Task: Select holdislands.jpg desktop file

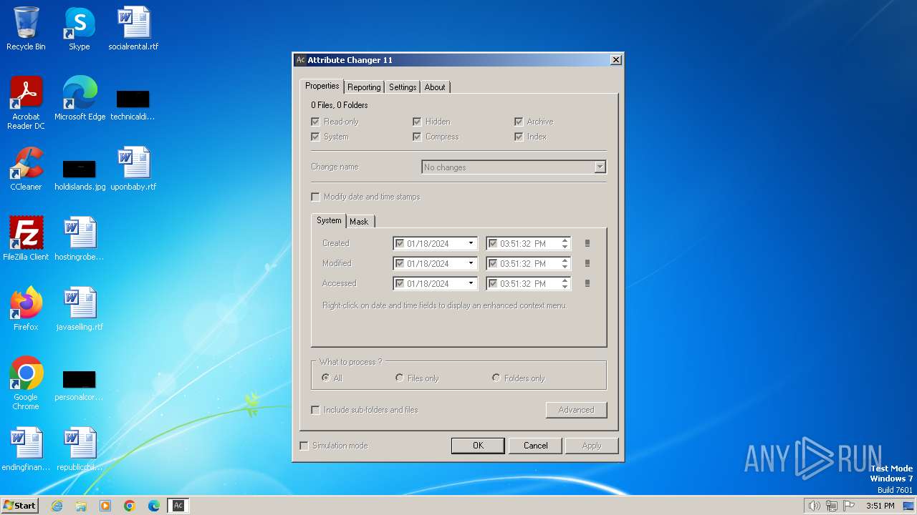Action: click(80, 175)
